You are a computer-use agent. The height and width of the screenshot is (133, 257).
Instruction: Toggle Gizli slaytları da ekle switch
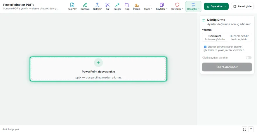point(249,58)
